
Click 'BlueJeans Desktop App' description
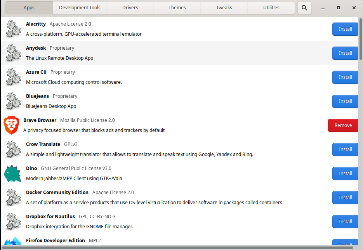(51, 106)
